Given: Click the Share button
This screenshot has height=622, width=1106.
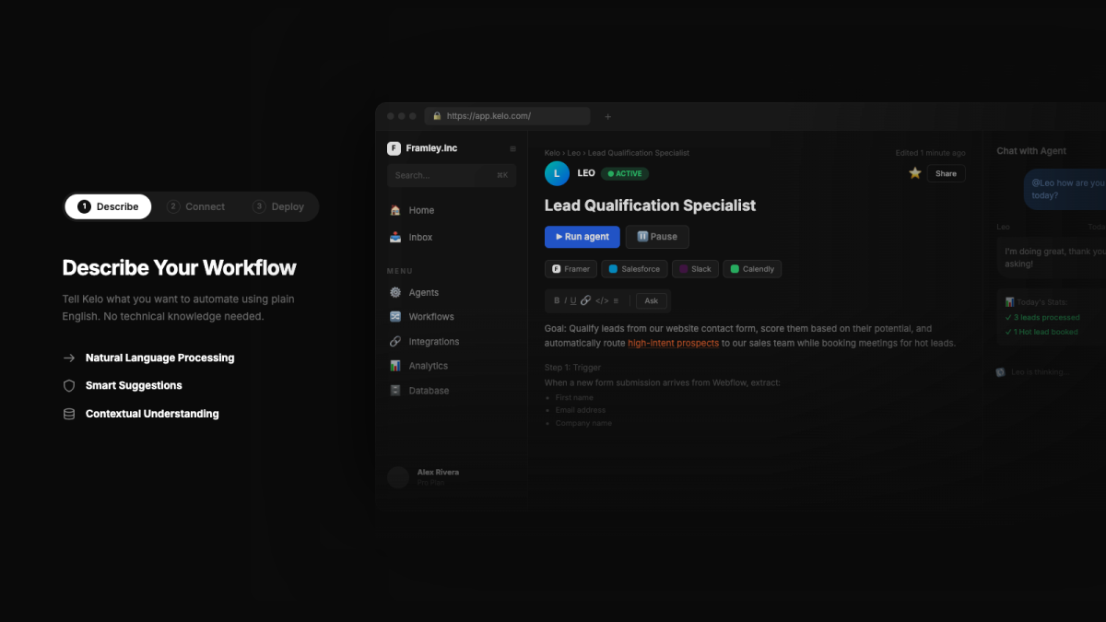Looking at the screenshot, I should (x=946, y=173).
